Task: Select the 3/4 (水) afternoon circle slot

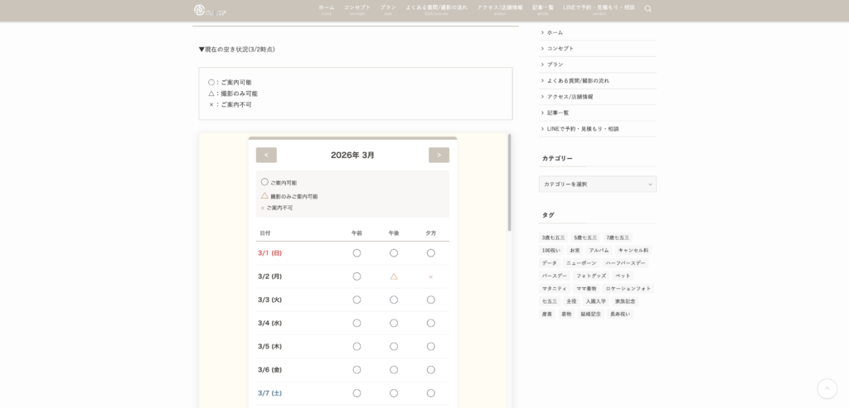Action: coord(394,323)
